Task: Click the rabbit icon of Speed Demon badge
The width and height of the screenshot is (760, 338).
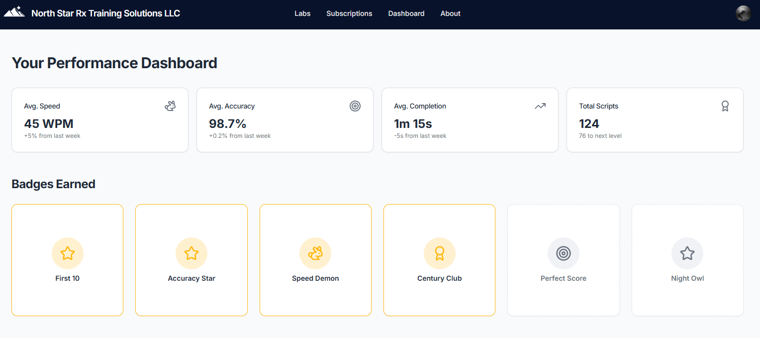Action: click(315, 253)
